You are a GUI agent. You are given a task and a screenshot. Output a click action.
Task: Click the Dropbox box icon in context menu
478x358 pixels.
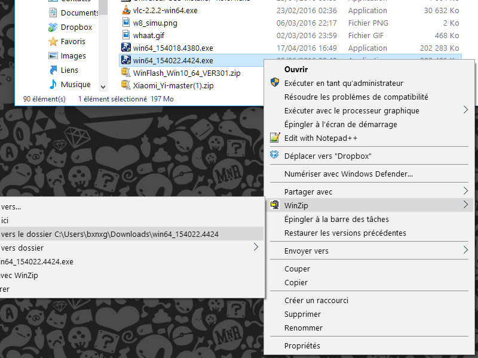(274, 155)
